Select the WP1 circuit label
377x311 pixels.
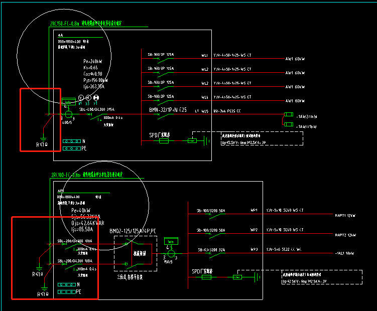(x=254, y=210)
